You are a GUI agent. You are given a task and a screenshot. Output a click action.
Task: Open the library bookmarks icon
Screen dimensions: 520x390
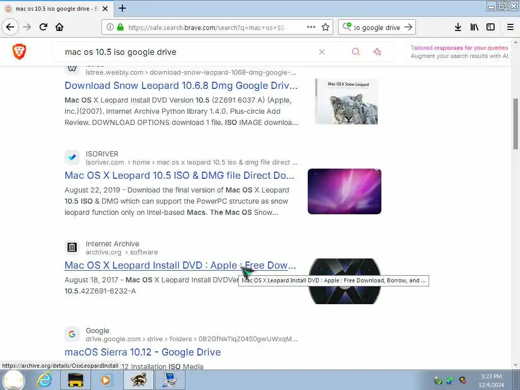tap(474, 27)
